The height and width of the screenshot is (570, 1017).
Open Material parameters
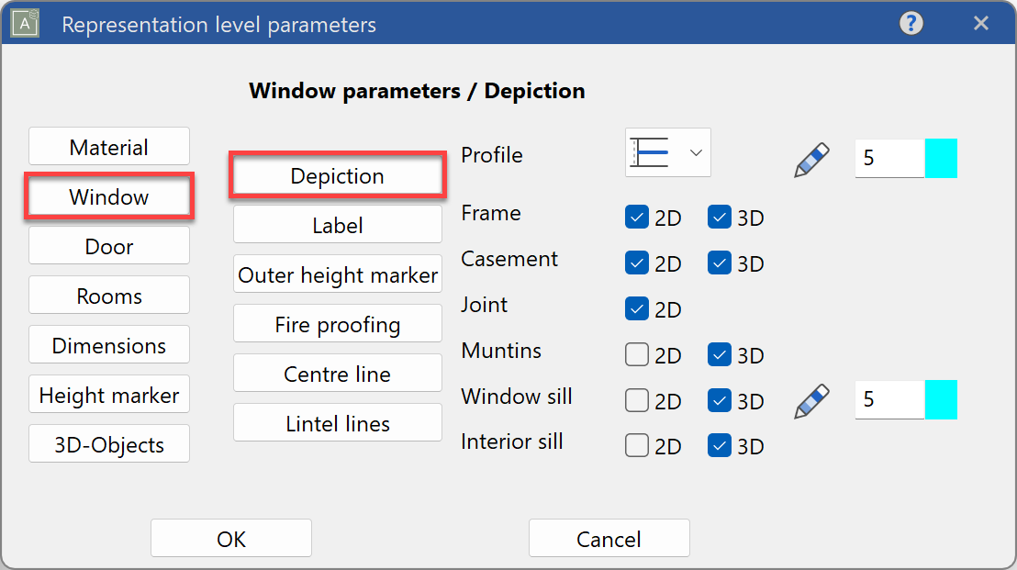tap(108, 146)
